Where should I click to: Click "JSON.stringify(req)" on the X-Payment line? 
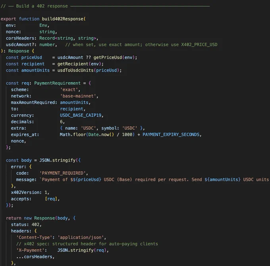(82, 251)
